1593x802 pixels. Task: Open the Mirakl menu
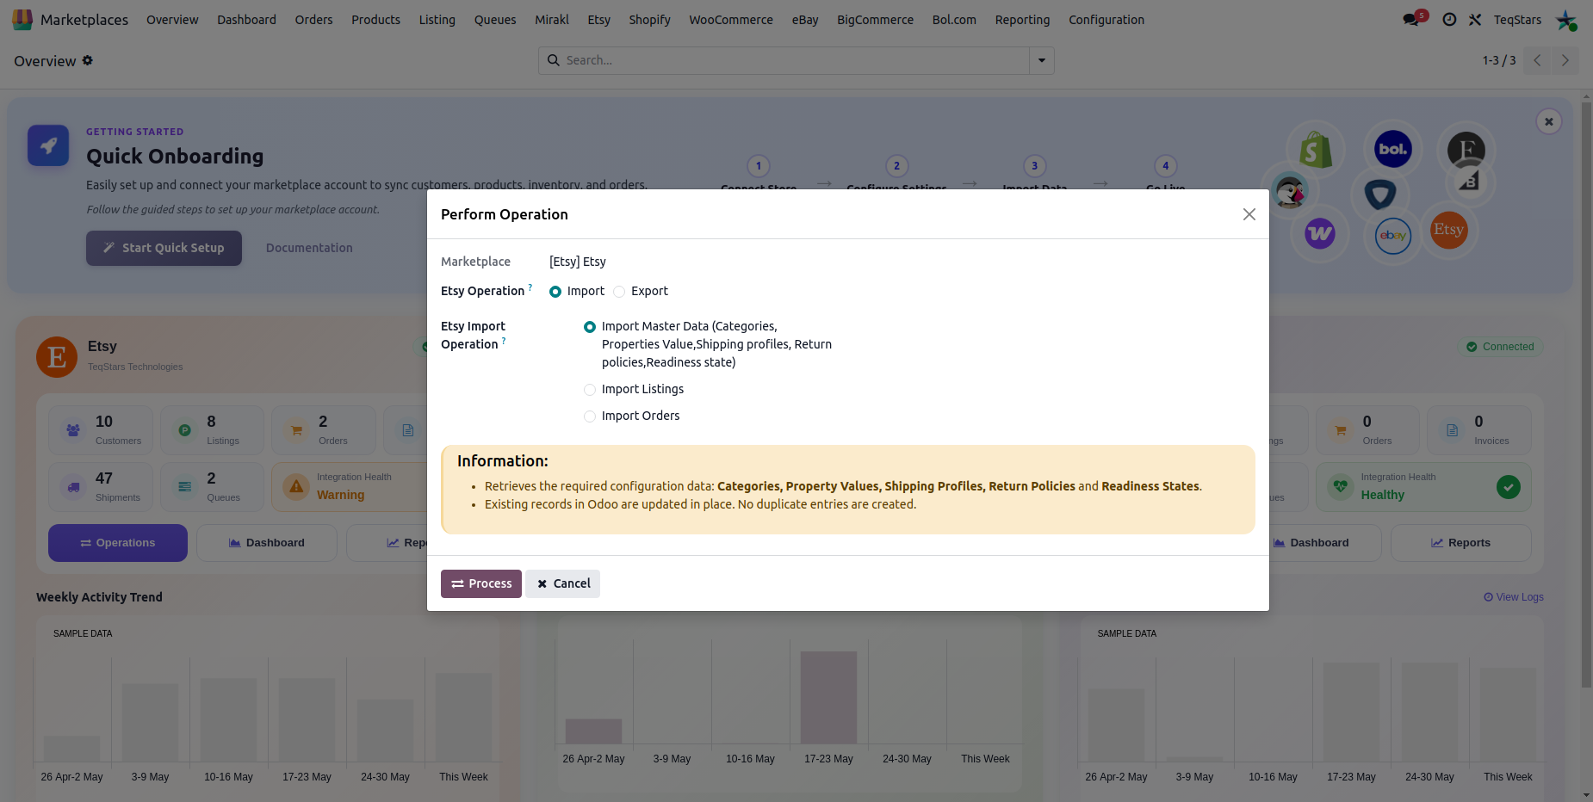point(552,19)
